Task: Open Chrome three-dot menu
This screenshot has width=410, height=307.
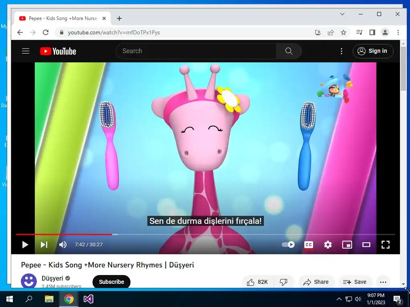Action: click(x=398, y=32)
